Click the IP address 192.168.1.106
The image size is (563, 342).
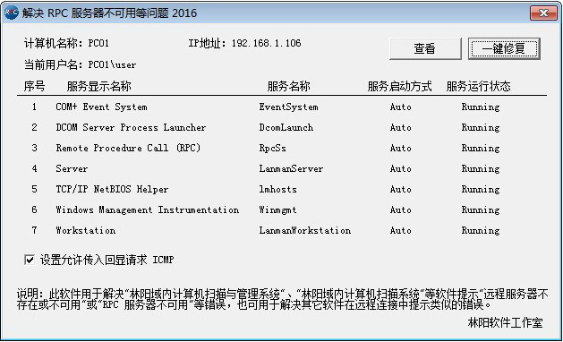pyautogui.click(x=267, y=44)
